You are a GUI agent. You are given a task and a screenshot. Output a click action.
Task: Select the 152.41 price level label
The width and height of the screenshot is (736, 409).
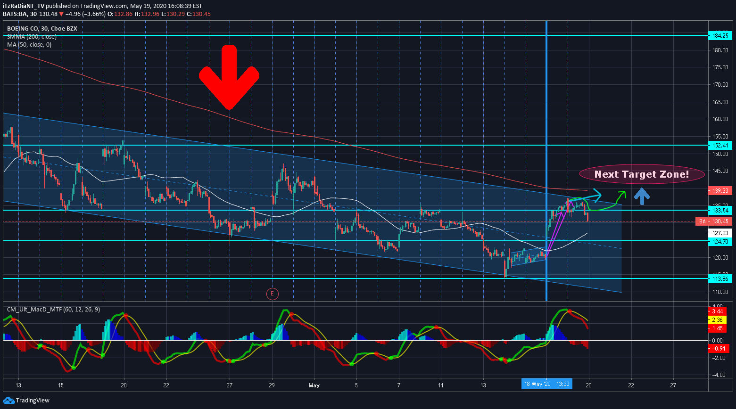click(x=720, y=146)
